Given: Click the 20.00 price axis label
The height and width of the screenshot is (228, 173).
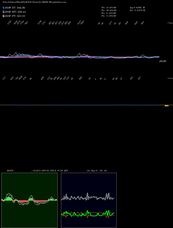Looking at the screenshot, I should [x=163, y=61].
